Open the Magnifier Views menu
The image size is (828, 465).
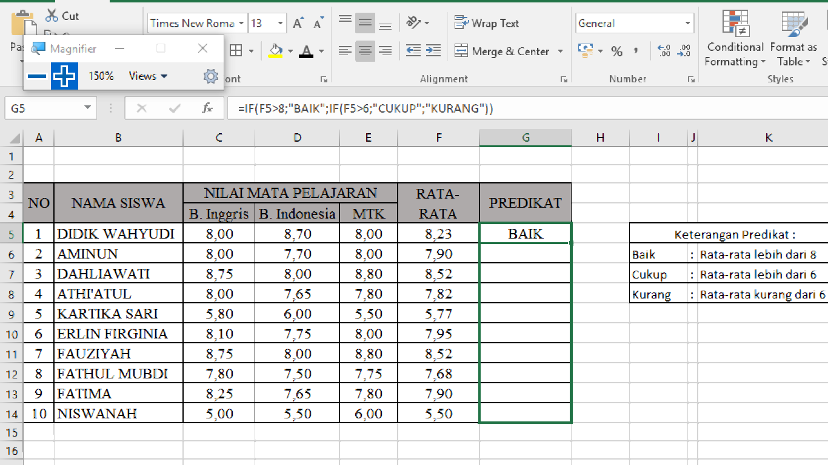point(148,76)
